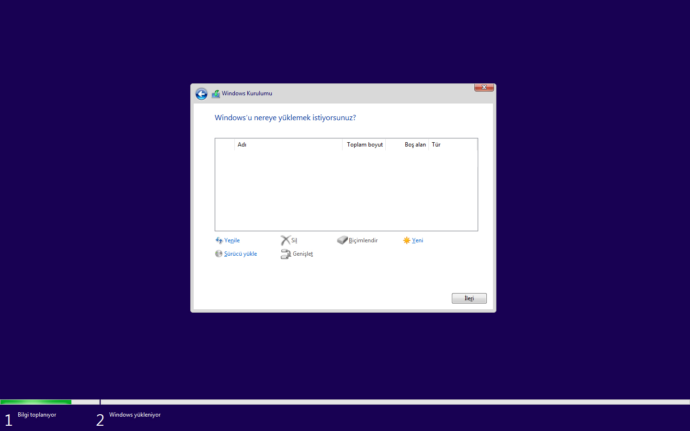The width and height of the screenshot is (690, 431).
Task: Open the Sürücü yükle link
Action: pos(241,254)
